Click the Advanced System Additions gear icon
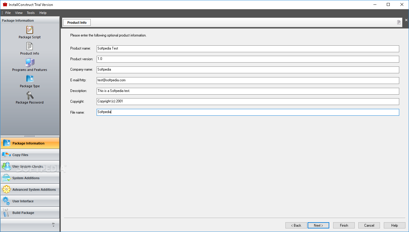Viewport: 409px width, 232px height. [6, 190]
